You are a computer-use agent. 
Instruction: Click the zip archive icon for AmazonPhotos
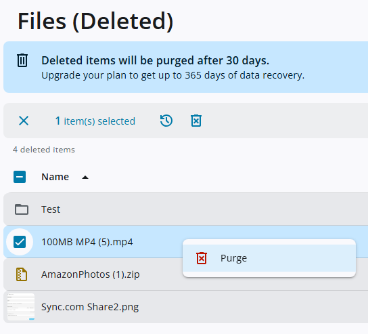click(x=22, y=274)
